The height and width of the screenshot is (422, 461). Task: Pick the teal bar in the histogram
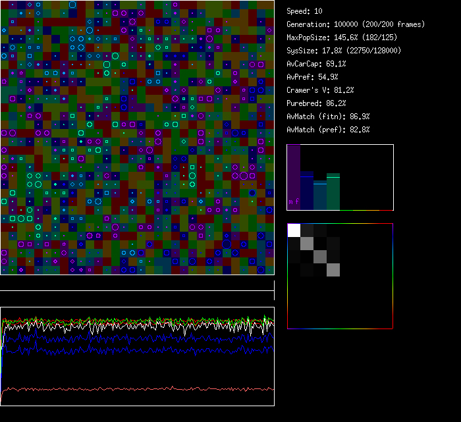pyautogui.click(x=320, y=196)
